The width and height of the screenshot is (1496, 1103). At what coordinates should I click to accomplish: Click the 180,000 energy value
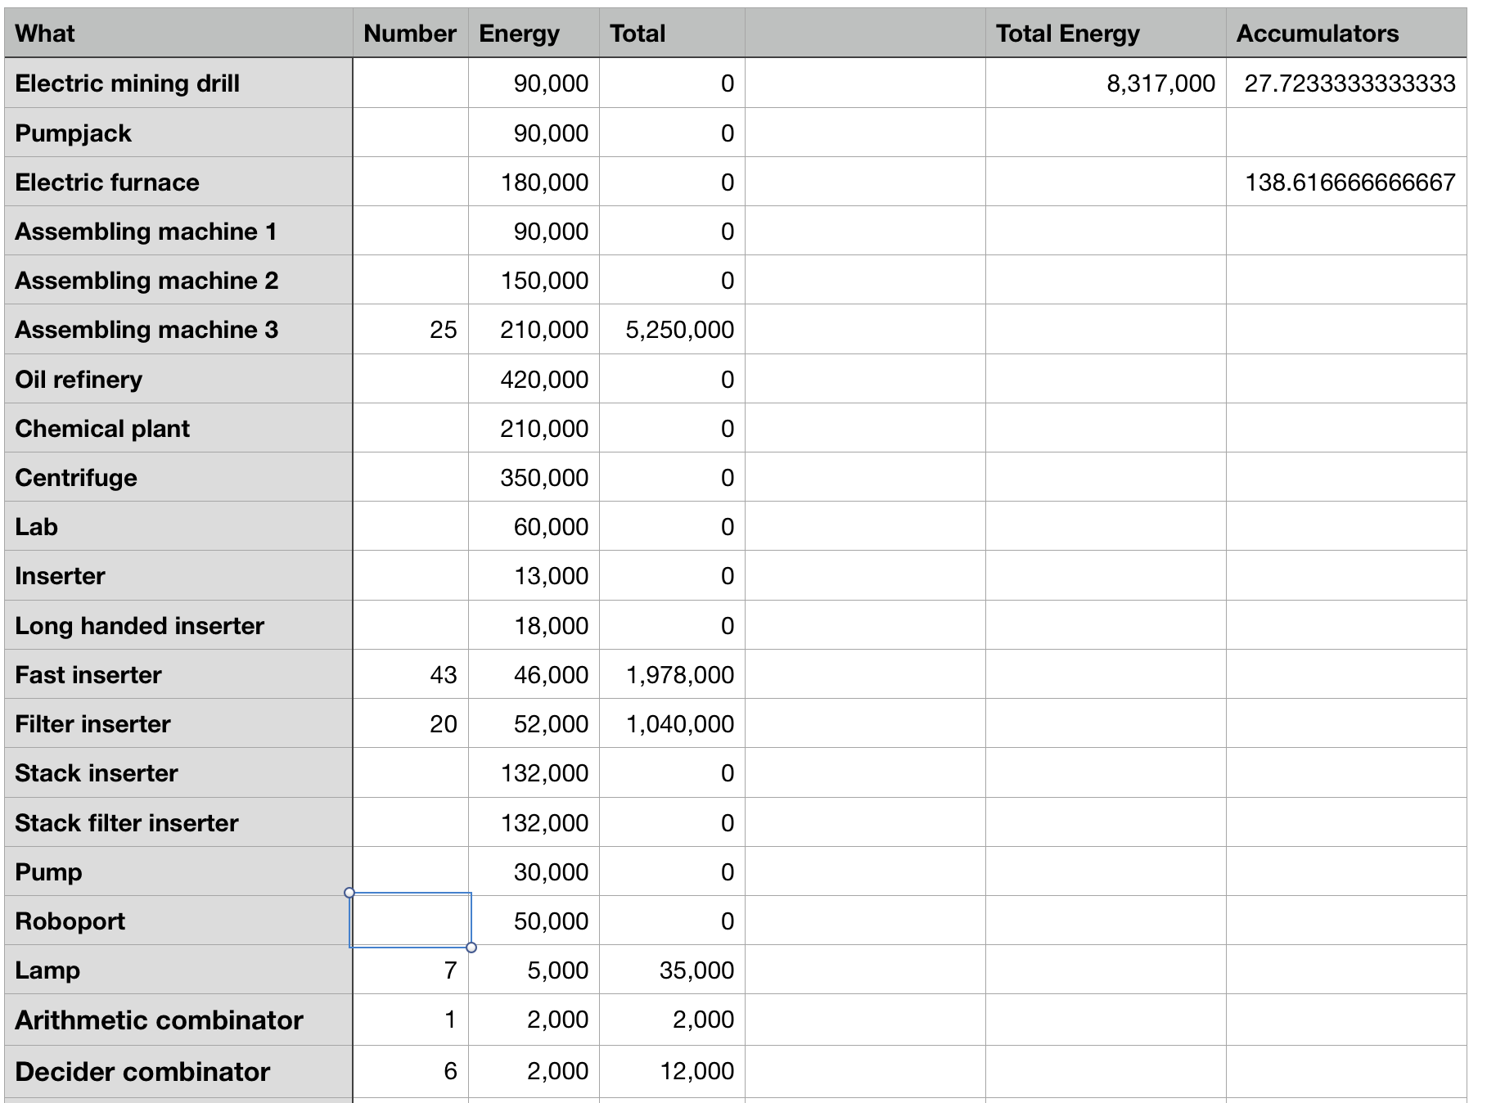click(x=534, y=182)
